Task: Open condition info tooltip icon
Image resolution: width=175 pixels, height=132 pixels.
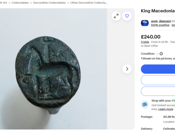Action: coord(161,54)
